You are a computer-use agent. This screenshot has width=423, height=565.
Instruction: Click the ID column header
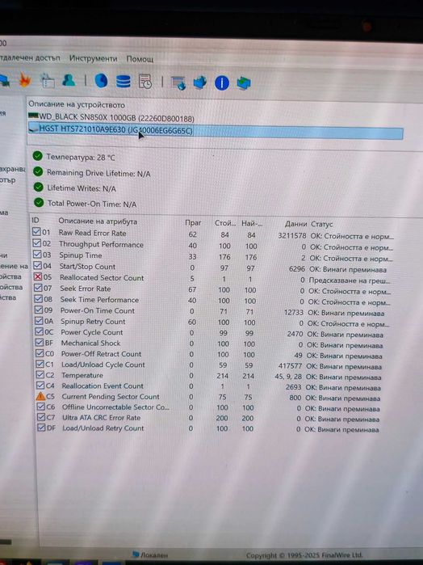pyautogui.click(x=36, y=220)
